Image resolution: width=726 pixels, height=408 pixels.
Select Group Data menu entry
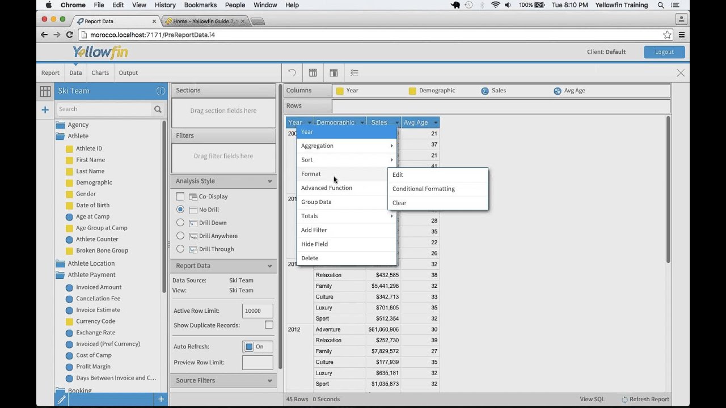coord(346,202)
